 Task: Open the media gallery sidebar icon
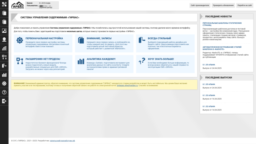point(4,31)
